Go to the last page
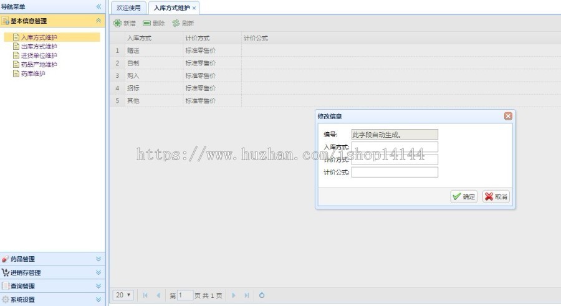Image resolution: width=561 pixels, height=306 pixels. point(246,295)
